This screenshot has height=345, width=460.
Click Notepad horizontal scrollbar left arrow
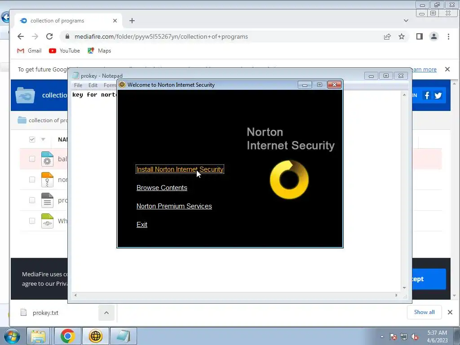click(75, 295)
